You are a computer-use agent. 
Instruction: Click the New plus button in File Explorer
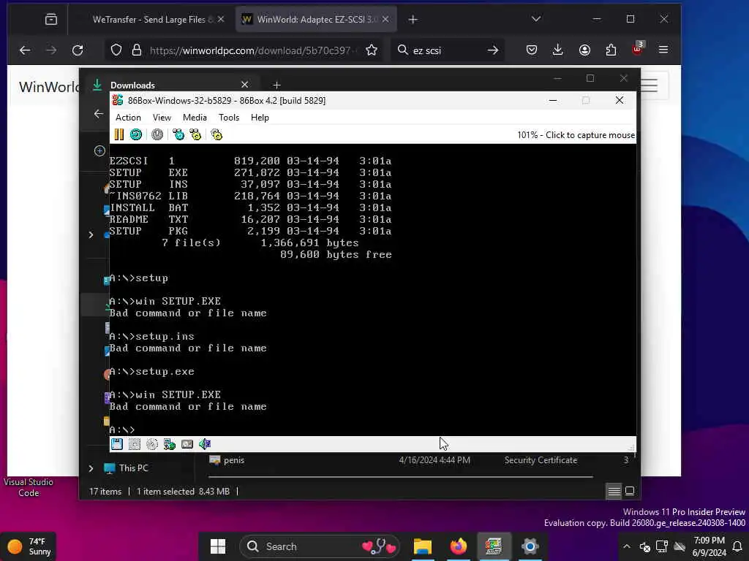click(99, 150)
